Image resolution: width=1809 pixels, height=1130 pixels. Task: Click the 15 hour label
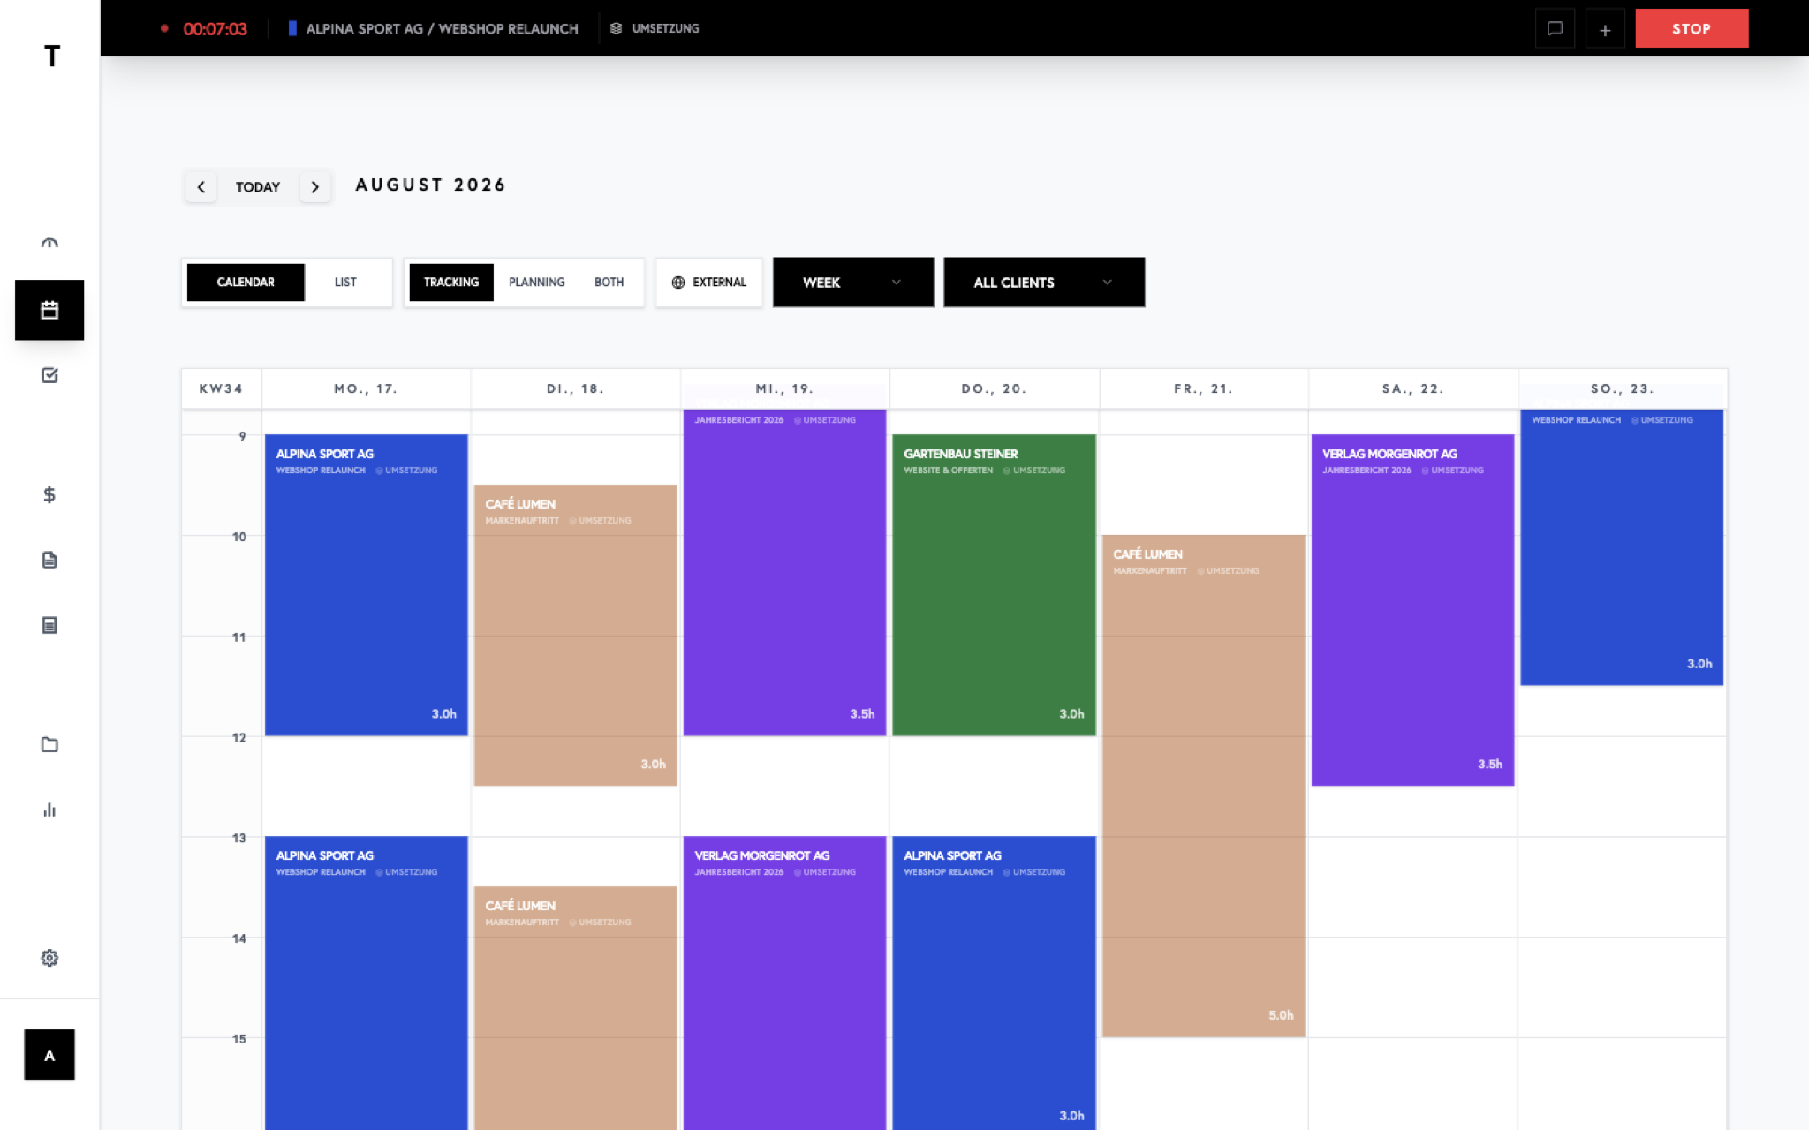pos(239,1039)
